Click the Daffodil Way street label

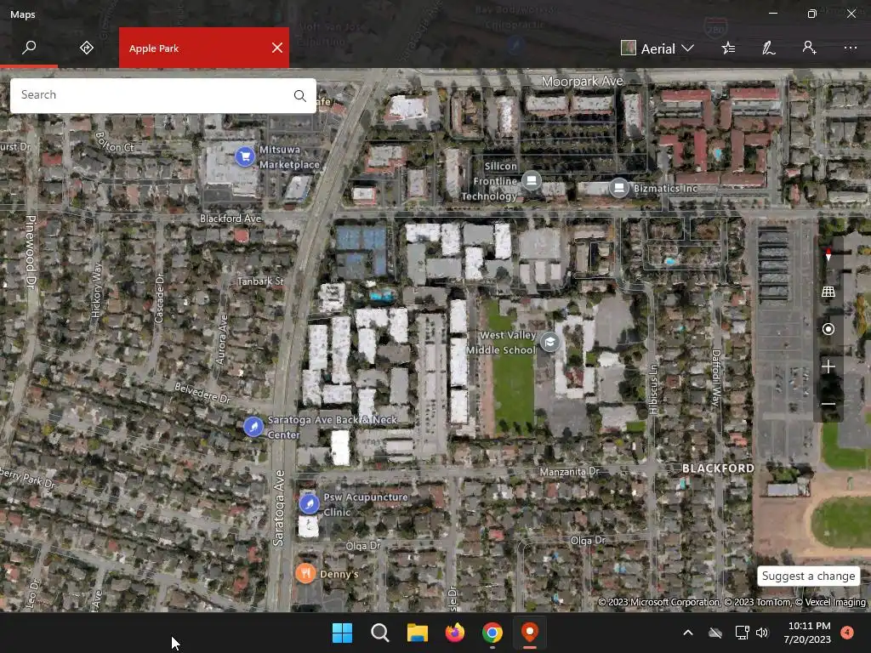(x=717, y=377)
